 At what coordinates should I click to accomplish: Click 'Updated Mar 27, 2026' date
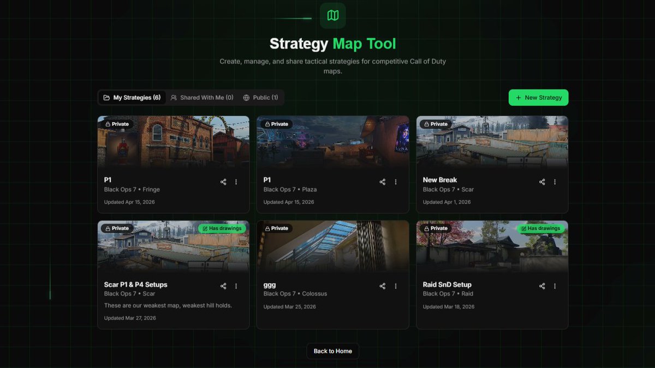click(x=130, y=318)
